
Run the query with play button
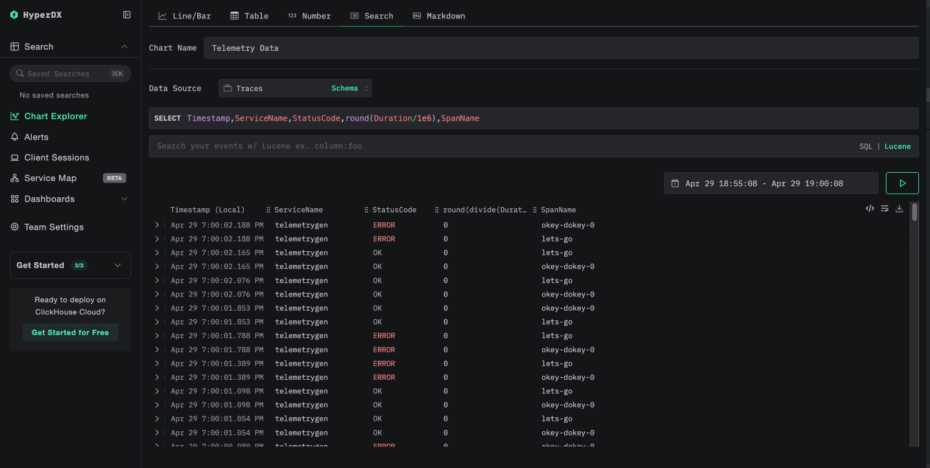(x=902, y=183)
